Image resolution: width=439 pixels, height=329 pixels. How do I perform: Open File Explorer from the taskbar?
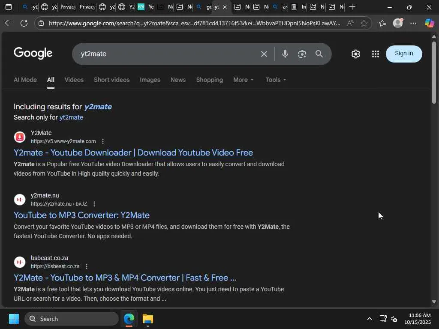[x=148, y=319]
